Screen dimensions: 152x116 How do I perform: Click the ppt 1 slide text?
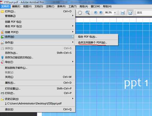[136, 83]
